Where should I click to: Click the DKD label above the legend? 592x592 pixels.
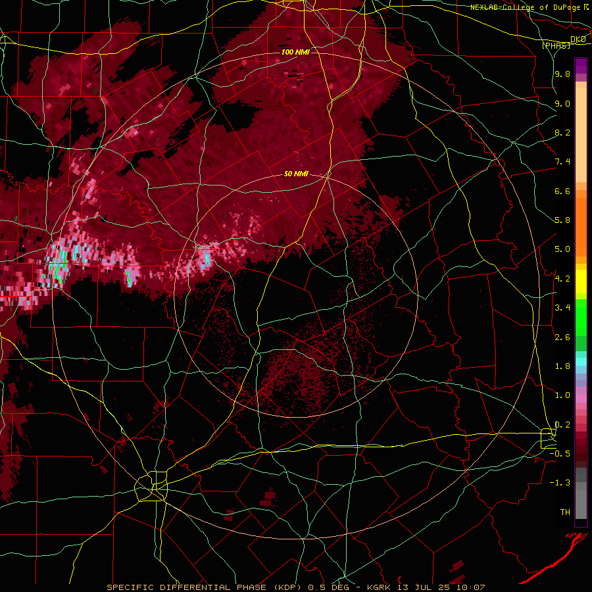coord(578,39)
